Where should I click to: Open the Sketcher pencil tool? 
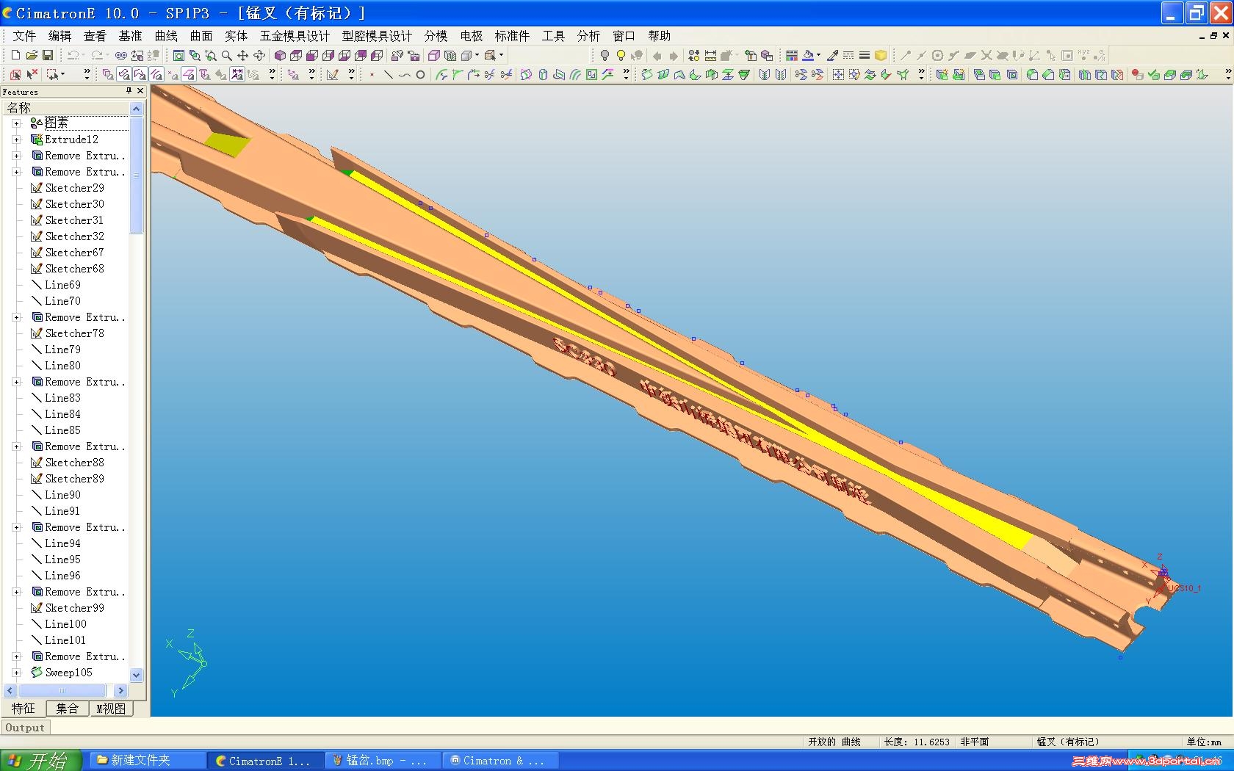point(333,74)
